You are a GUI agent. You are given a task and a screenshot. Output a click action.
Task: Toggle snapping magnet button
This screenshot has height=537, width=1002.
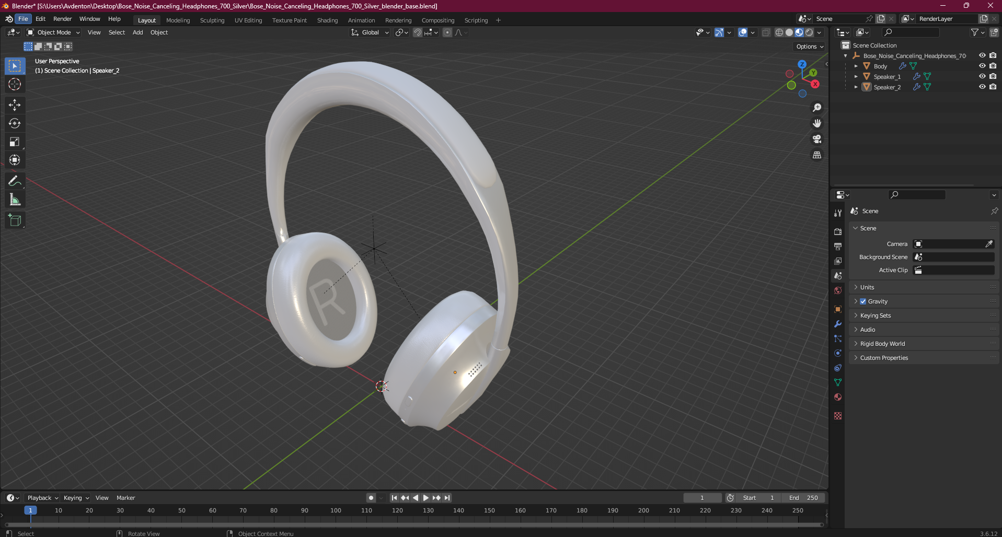pyautogui.click(x=418, y=32)
